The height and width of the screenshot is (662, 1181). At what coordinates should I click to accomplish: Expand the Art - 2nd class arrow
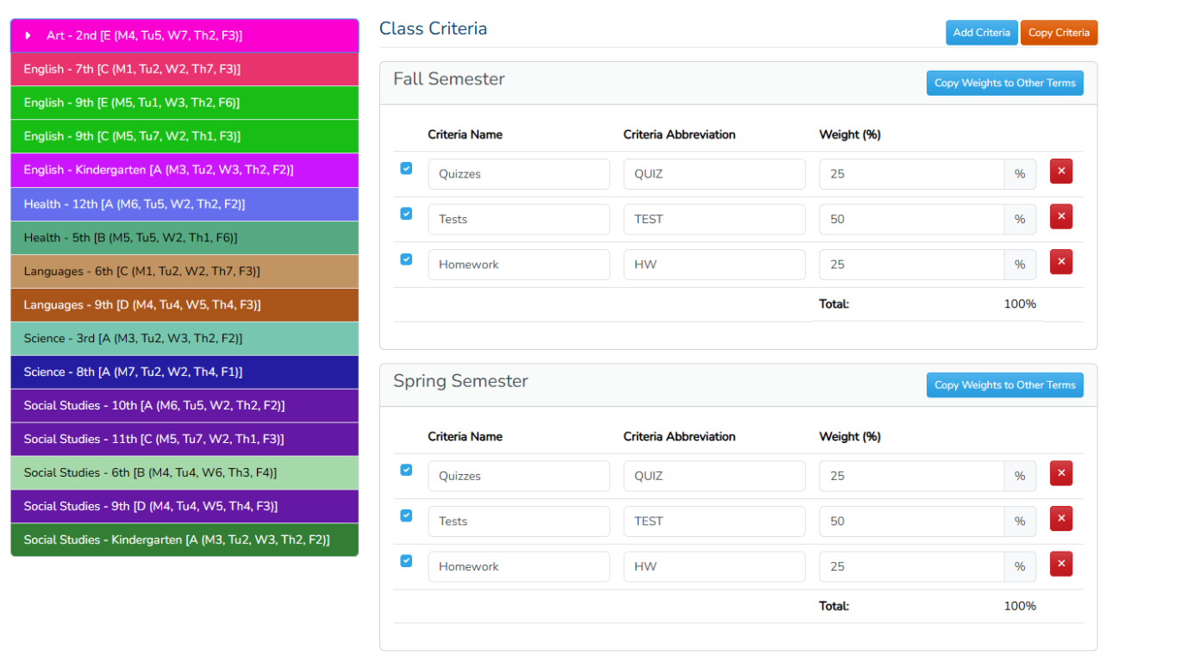(x=28, y=35)
